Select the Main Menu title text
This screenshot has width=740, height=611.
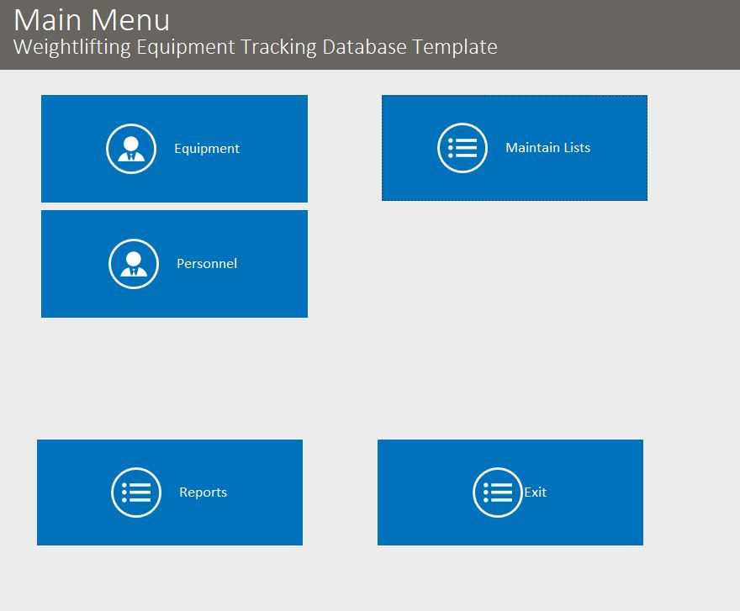(x=92, y=20)
